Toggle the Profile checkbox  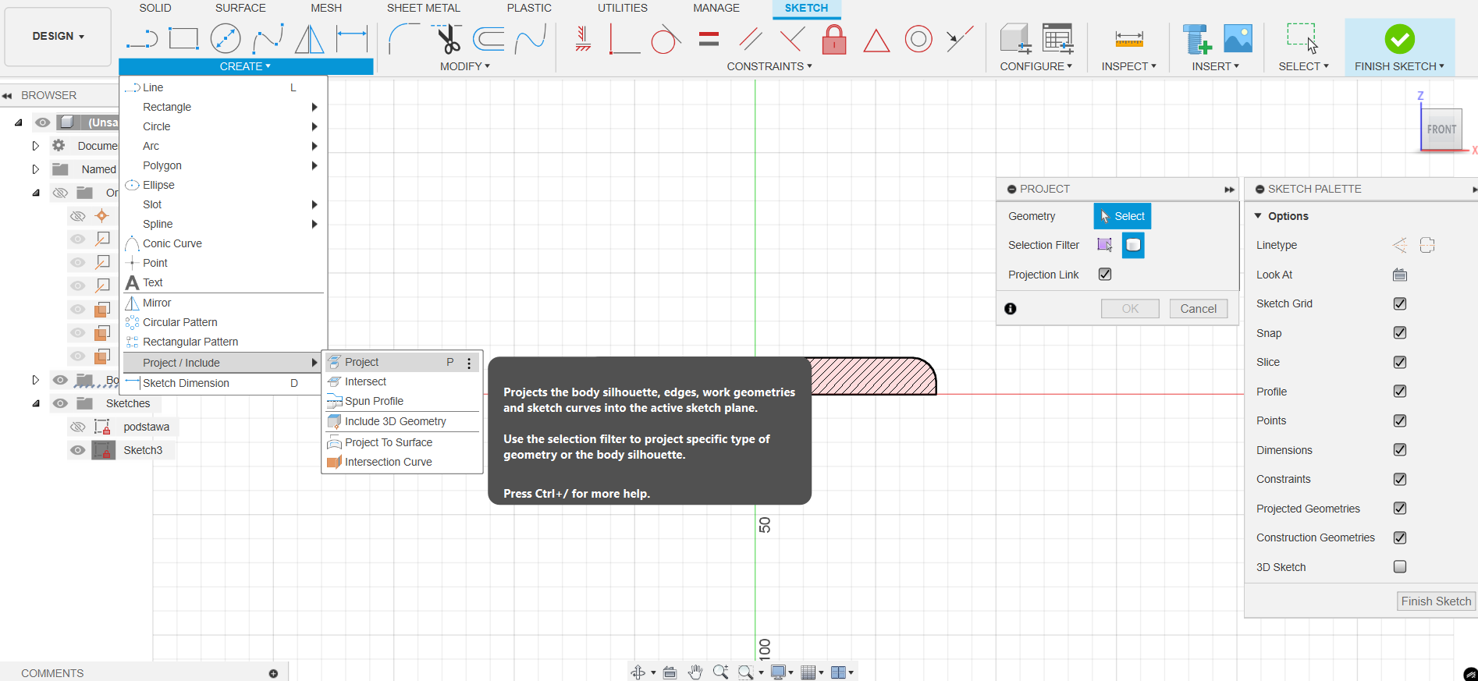pyautogui.click(x=1400, y=391)
